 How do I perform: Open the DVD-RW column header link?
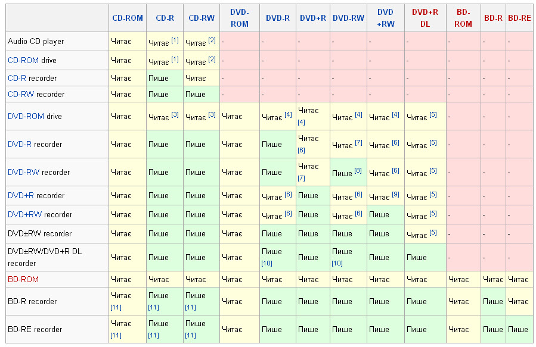point(348,18)
